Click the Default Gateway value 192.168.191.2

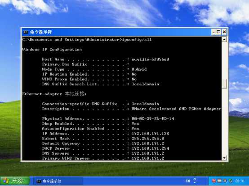point(148,144)
